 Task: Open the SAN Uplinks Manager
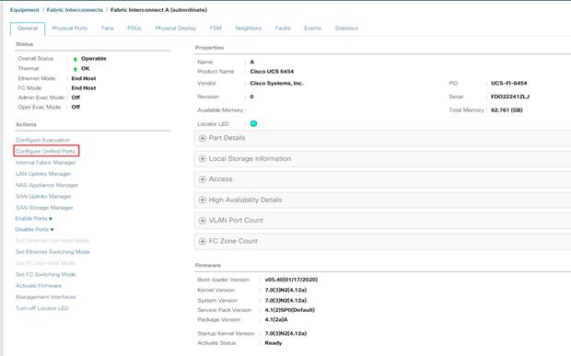(43, 196)
